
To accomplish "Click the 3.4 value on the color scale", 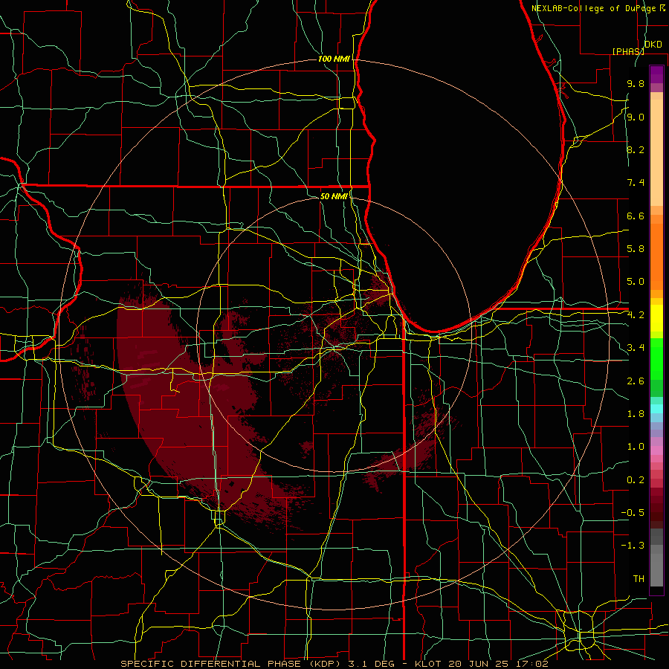I will [636, 348].
